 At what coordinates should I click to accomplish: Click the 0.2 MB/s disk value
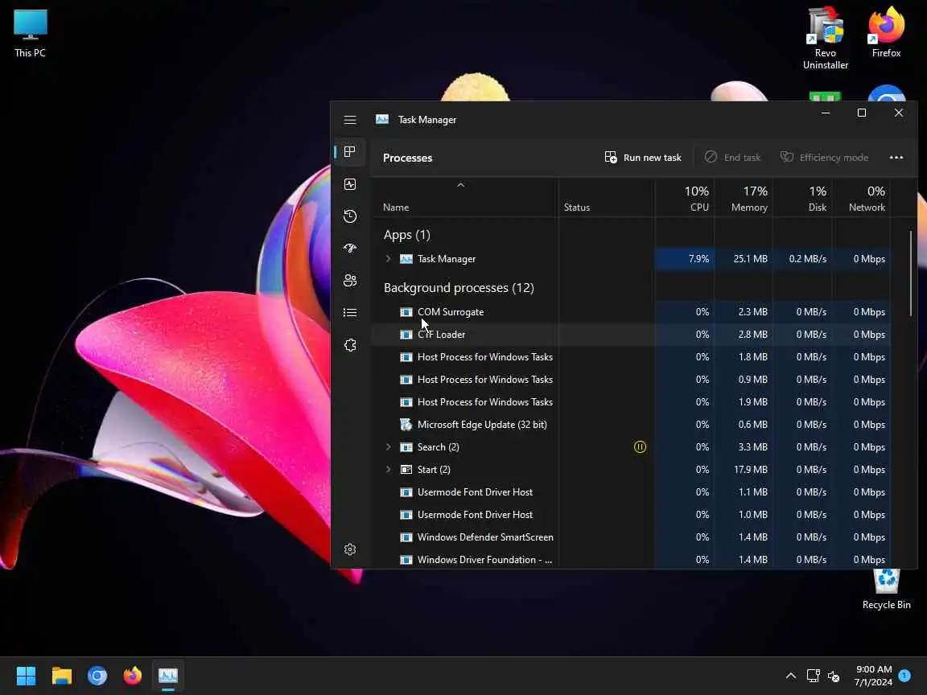pos(808,259)
